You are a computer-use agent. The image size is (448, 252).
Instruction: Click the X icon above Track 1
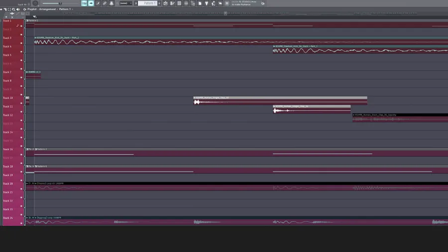click(12, 17)
